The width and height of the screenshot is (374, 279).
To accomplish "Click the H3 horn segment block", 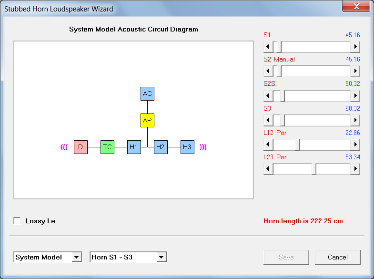I will (188, 147).
